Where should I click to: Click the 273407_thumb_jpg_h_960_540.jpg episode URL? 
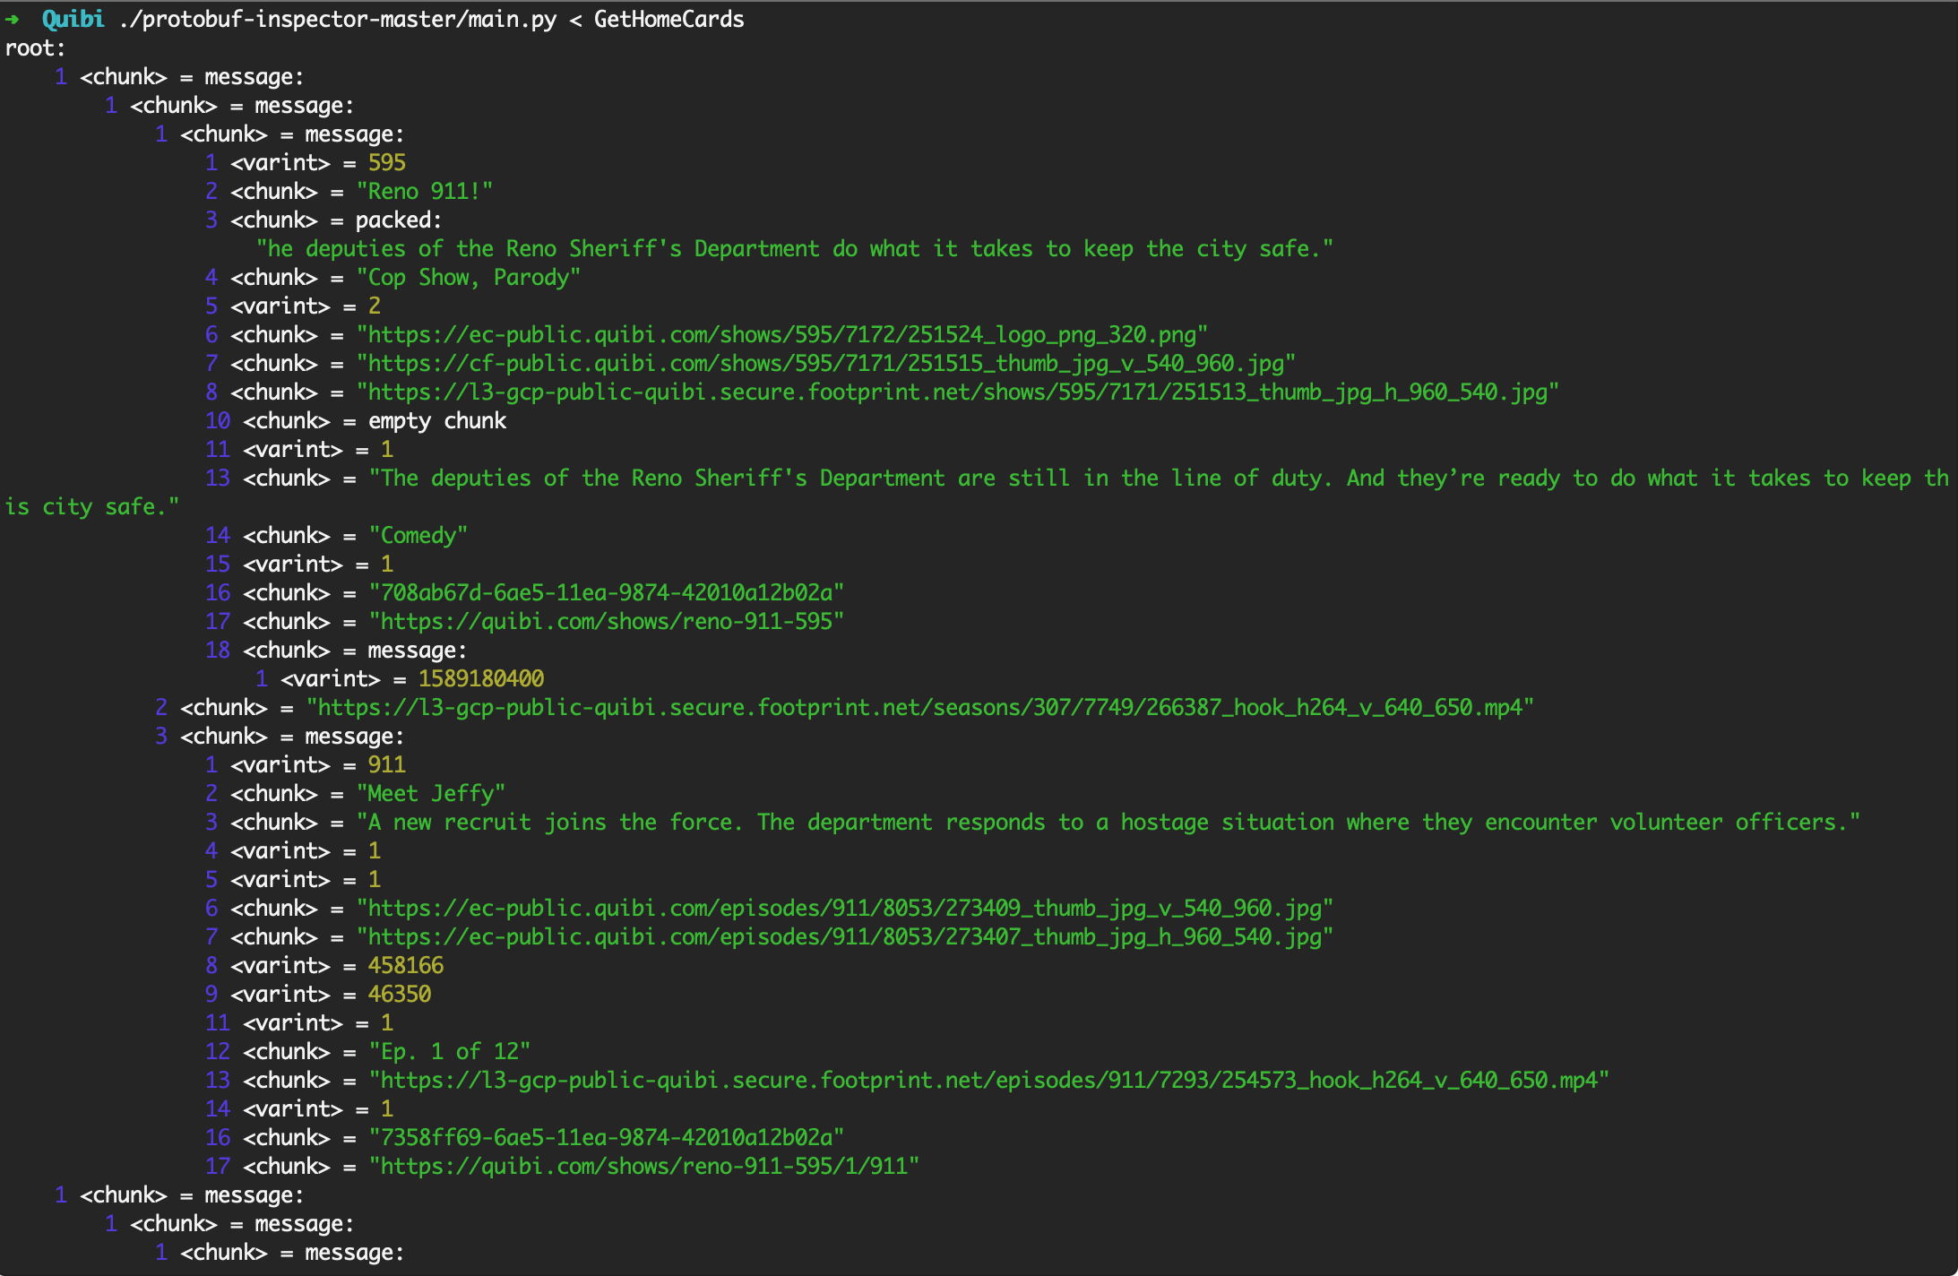click(x=845, y=937)
